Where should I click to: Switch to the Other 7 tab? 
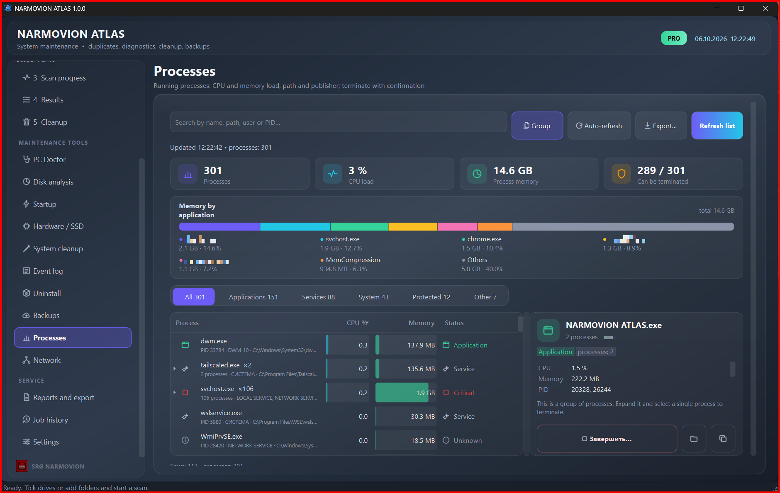point(485,297)
